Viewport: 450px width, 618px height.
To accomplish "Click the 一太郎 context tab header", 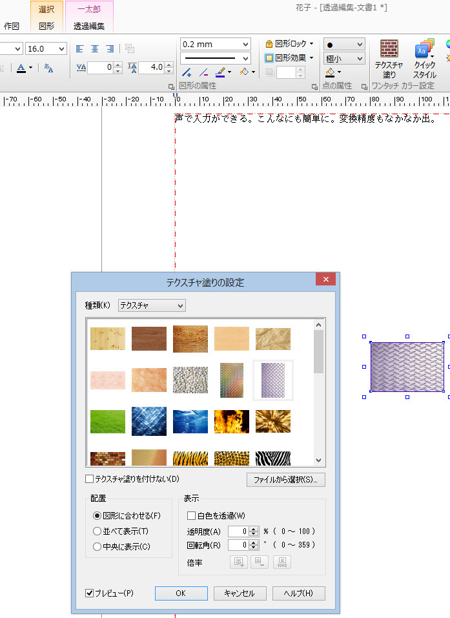I will point(89,9).
